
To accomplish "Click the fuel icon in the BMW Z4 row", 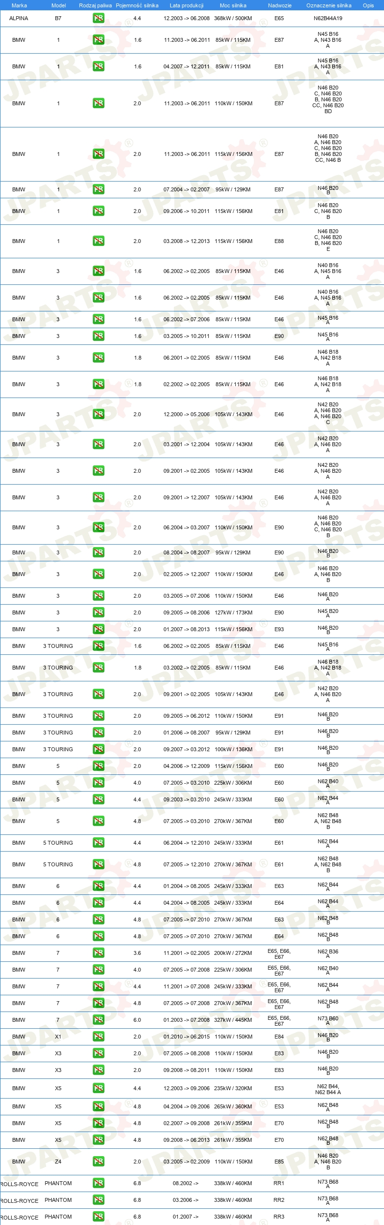I will click(x=98, y=1162).
